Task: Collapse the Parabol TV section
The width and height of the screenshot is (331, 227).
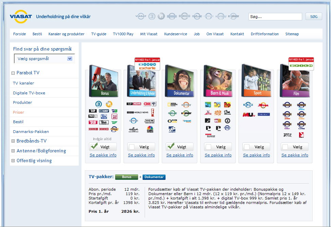Action: 13,73
